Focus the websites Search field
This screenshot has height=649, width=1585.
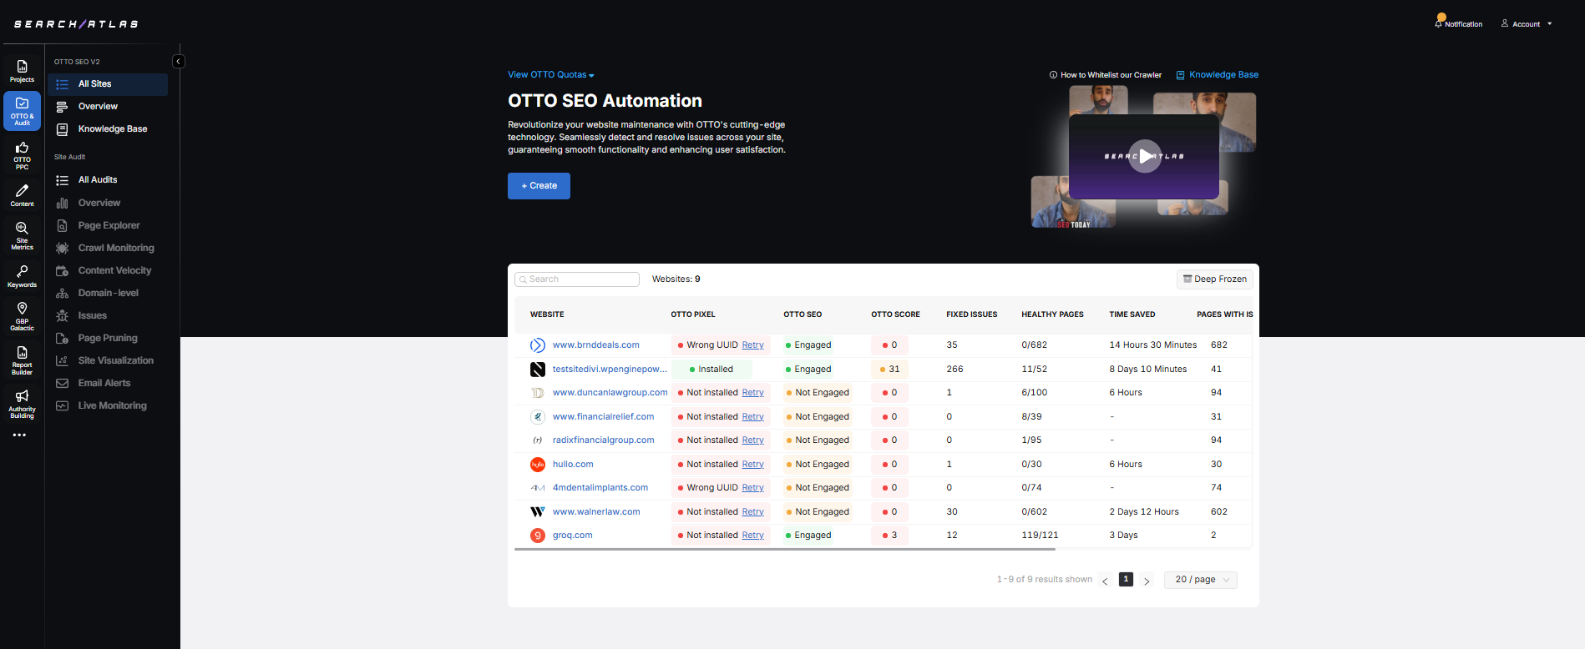click(x=577, y=279)
